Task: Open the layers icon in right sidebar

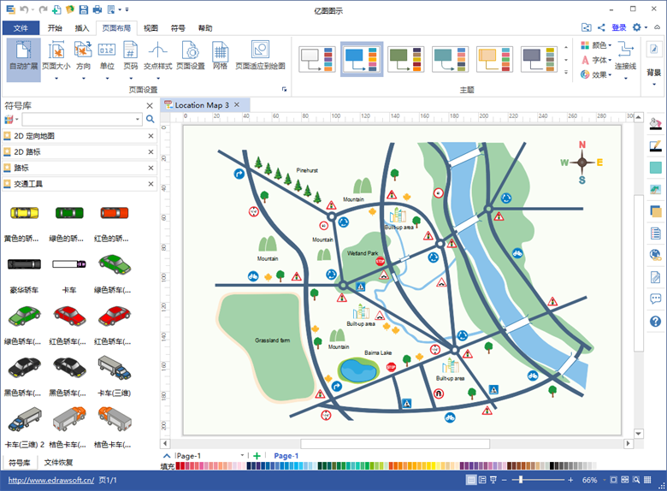Action: 656,210
